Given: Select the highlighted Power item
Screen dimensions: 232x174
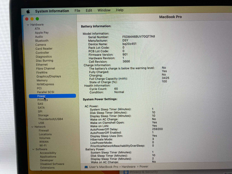Looking at the screenshot, I should (x=52, y=96).
